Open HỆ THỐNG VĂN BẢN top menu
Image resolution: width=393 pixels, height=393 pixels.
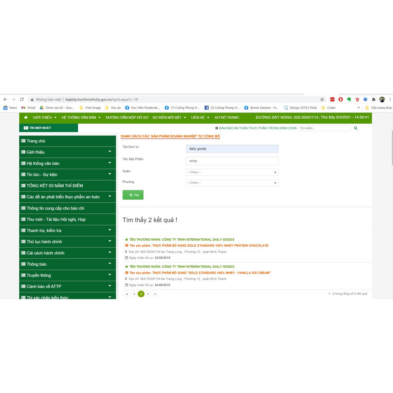coord(81,117)
